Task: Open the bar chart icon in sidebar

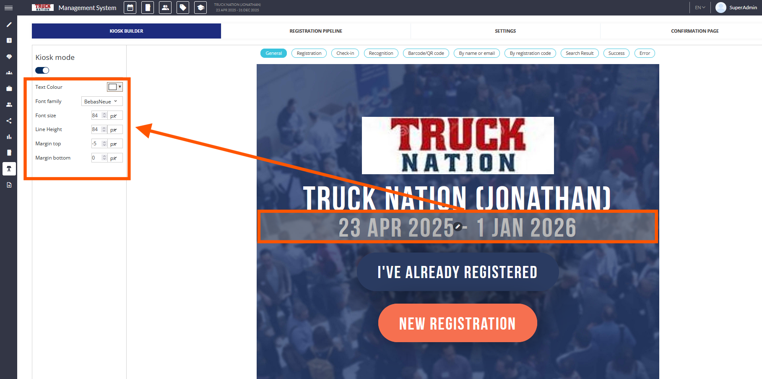Action: click(x=9, y=137)
